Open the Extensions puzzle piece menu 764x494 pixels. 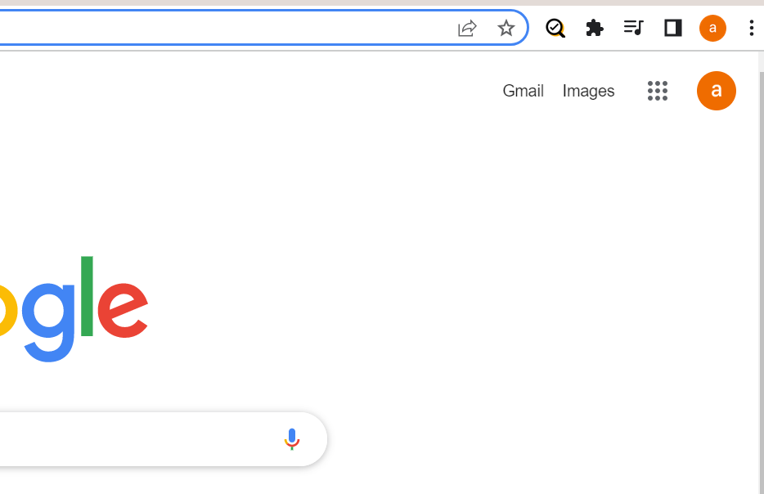(x=595, y=29)
